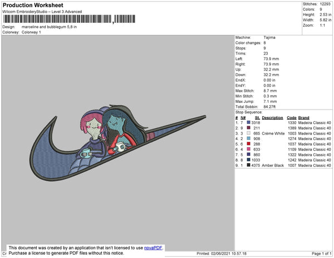The image size is (334, 258).
Task: Click the 'Brand' column header
Action: (x=304, y=118)
